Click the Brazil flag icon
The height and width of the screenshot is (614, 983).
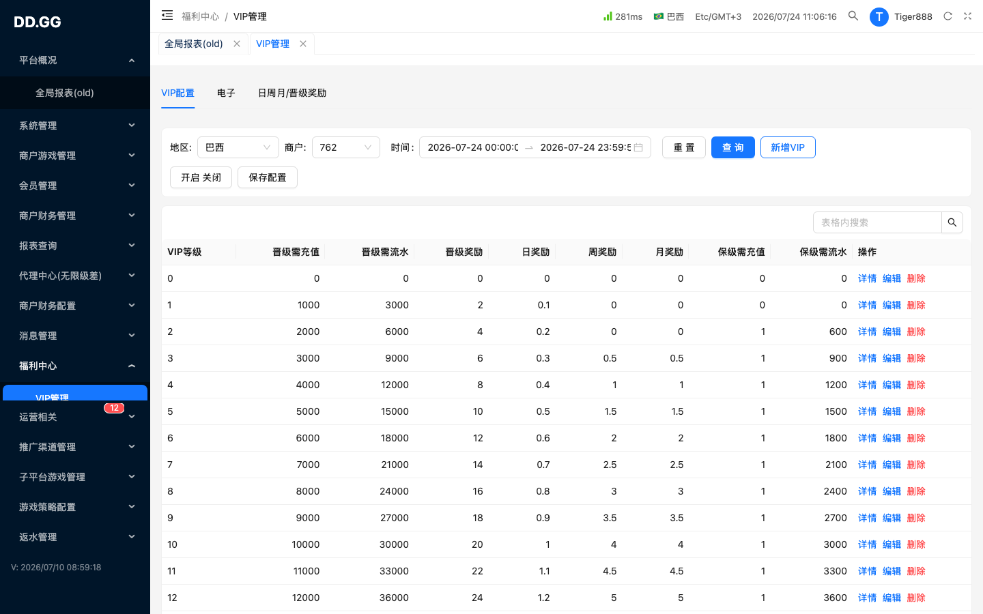pyautogui.click(x=659, y=16)
